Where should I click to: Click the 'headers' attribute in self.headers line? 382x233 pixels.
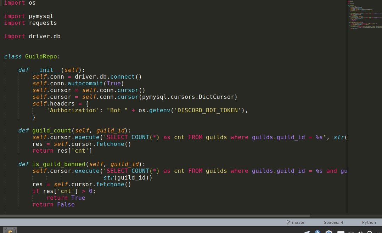62,104
